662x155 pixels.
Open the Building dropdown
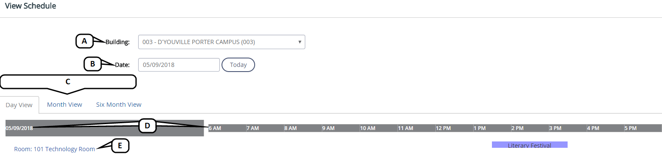(x=222, y=42)
